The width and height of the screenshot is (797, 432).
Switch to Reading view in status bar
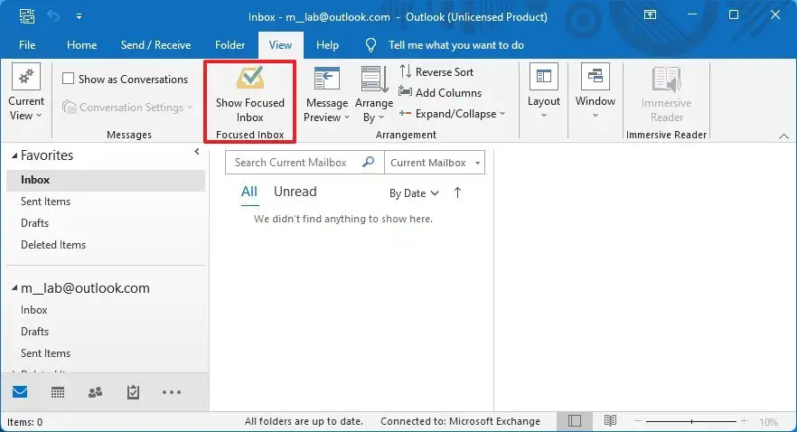tap(611, 421)
